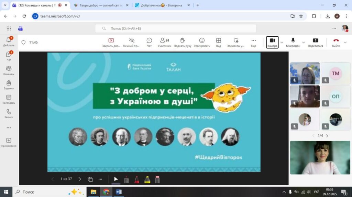The width and height of the screenshot is (352, 197).
Task: Open Календарь in the left sidebar
Action: pyautogui.click(x=9, y=99)
